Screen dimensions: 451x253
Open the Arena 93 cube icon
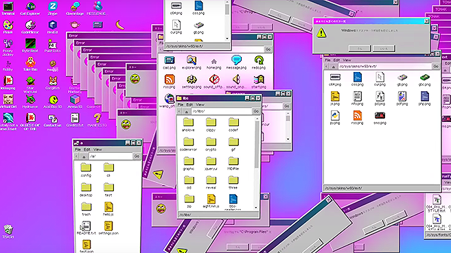[75, 101]
